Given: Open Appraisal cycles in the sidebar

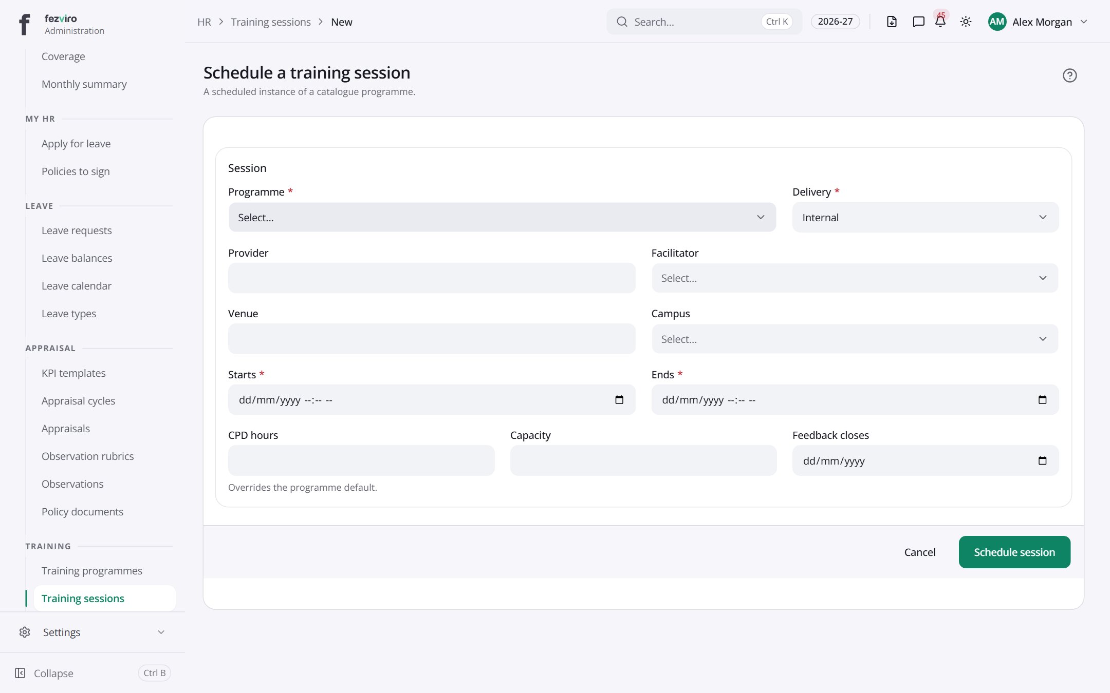Looking at the screenshot, I should click(x=78, y=401).
